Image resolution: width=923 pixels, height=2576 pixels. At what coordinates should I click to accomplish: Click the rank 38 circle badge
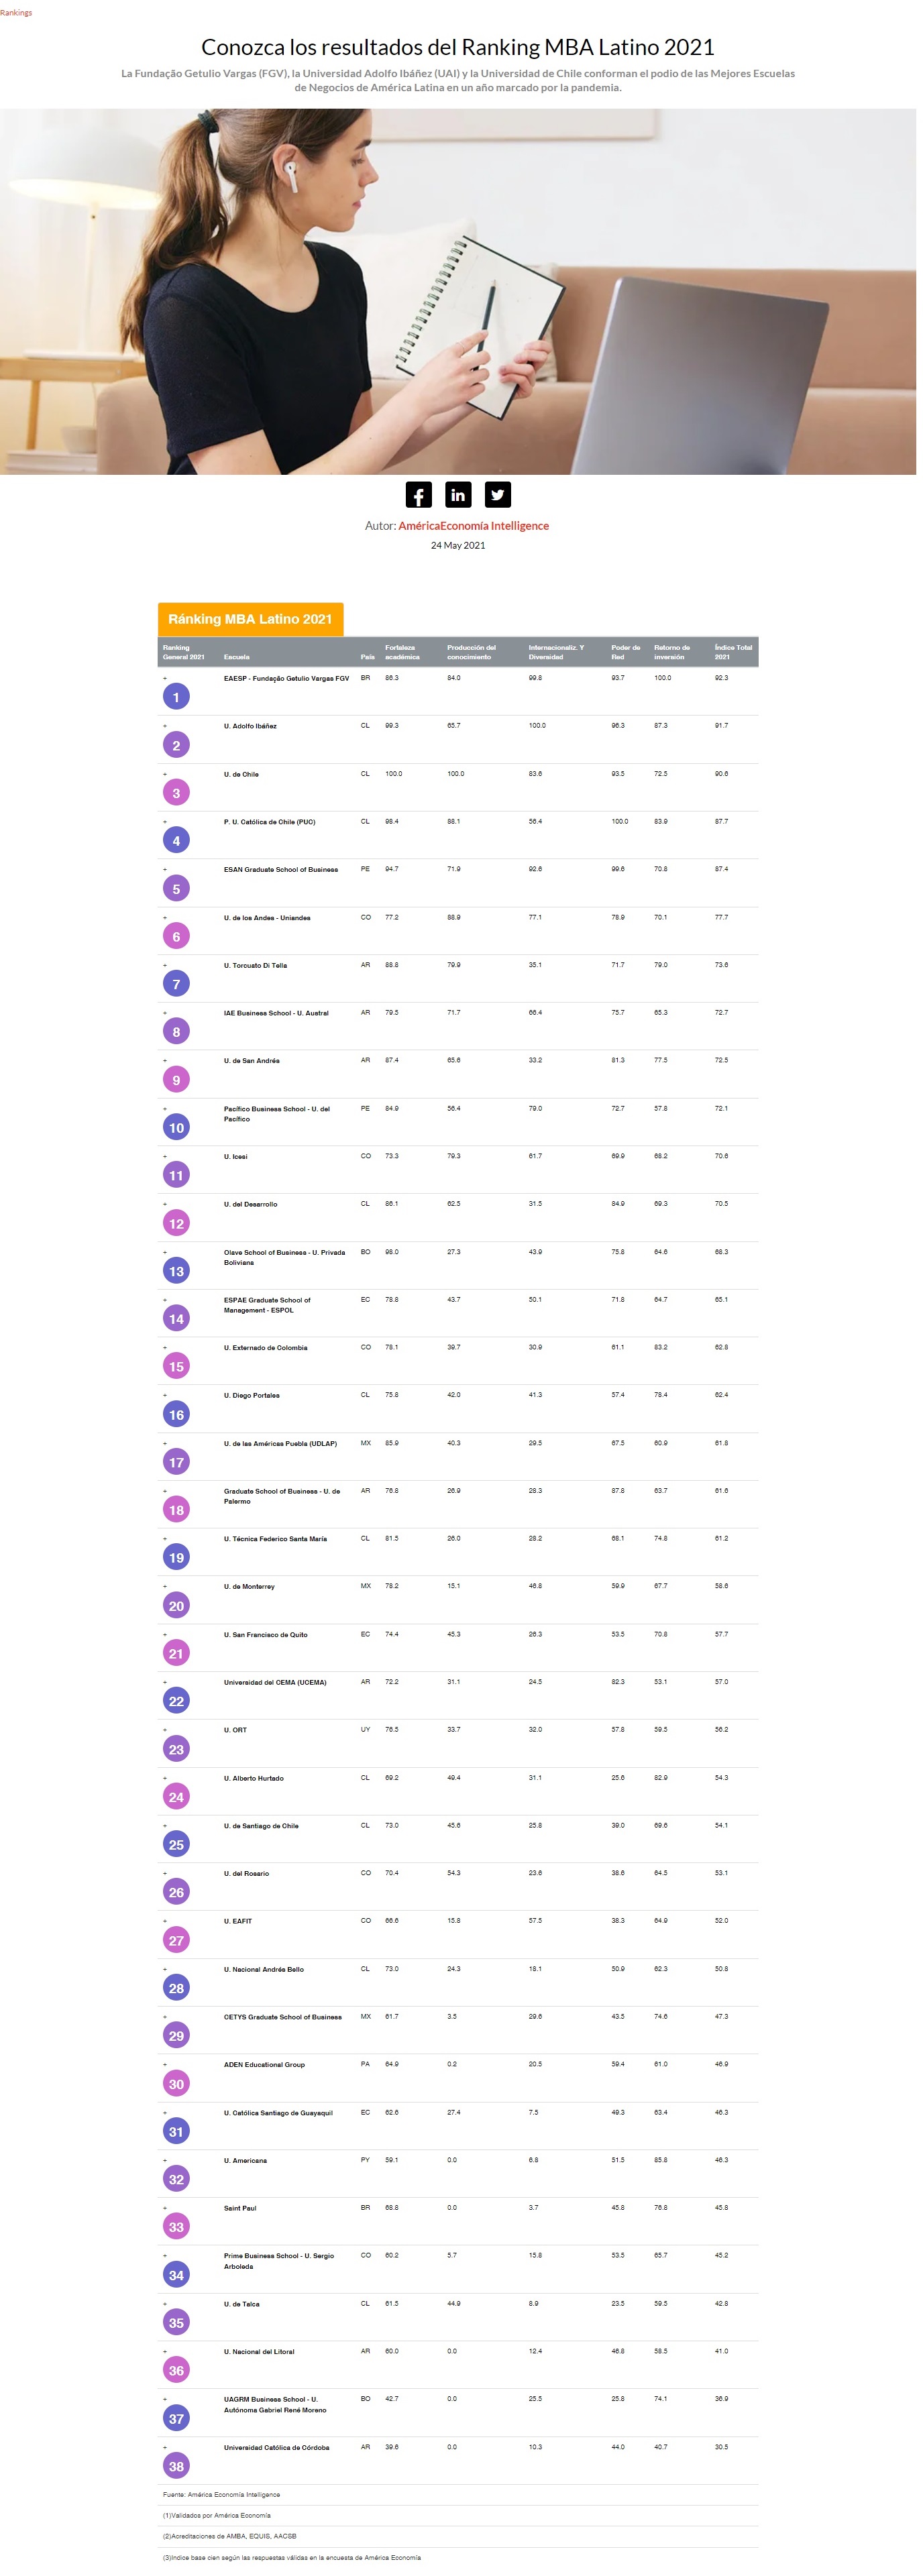[176, 2466]
